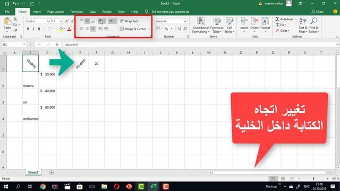Click the Decrease Indent icon

point(100,29)
